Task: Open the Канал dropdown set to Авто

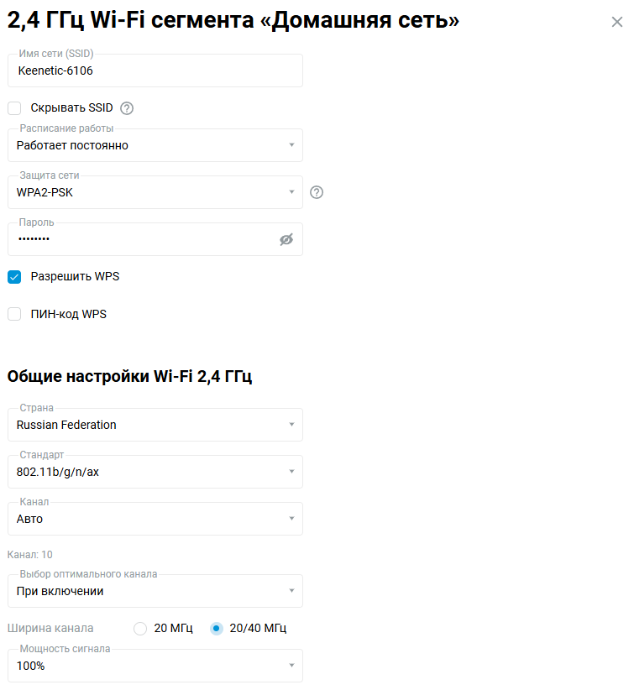Action: click(155, 519)
